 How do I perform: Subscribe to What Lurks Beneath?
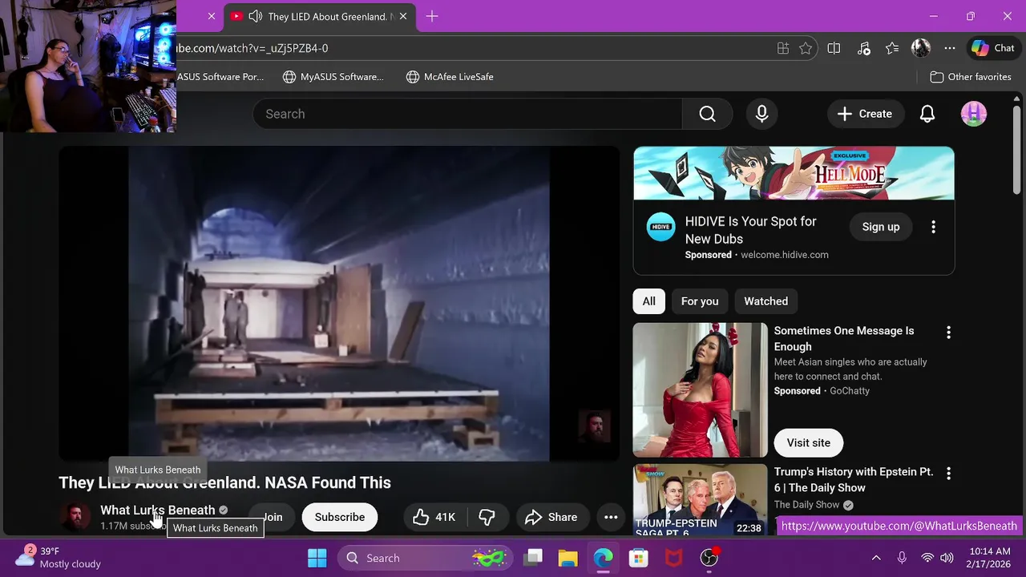(340, 517)
